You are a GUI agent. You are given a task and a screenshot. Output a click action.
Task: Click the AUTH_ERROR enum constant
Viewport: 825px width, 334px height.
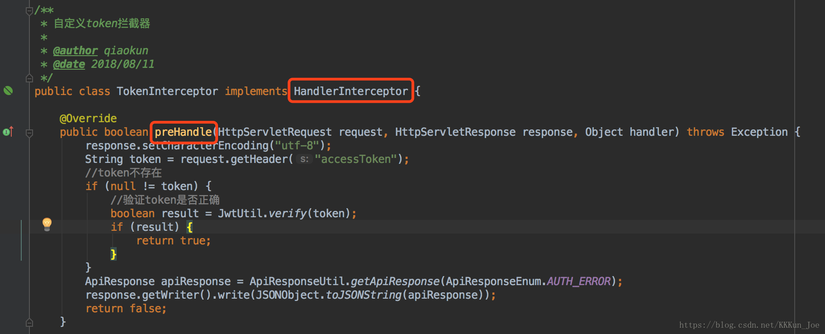pyautogui.click(x=578, y=282)
